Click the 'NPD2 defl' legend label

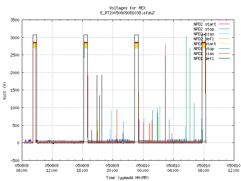click(x=204, y=39)
